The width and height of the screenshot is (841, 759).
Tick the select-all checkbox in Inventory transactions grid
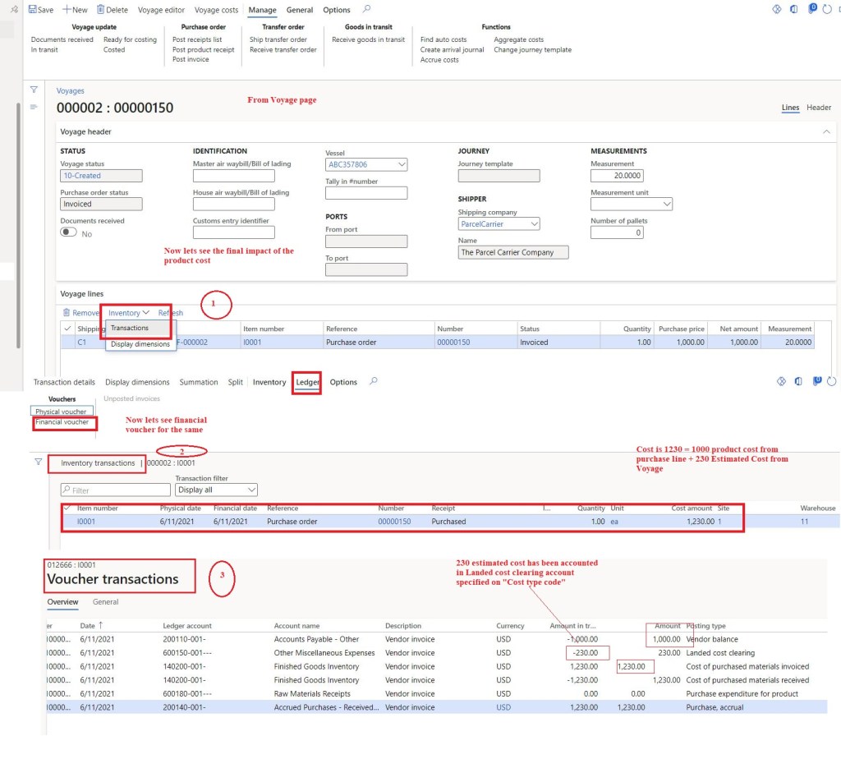coord(67,508)
